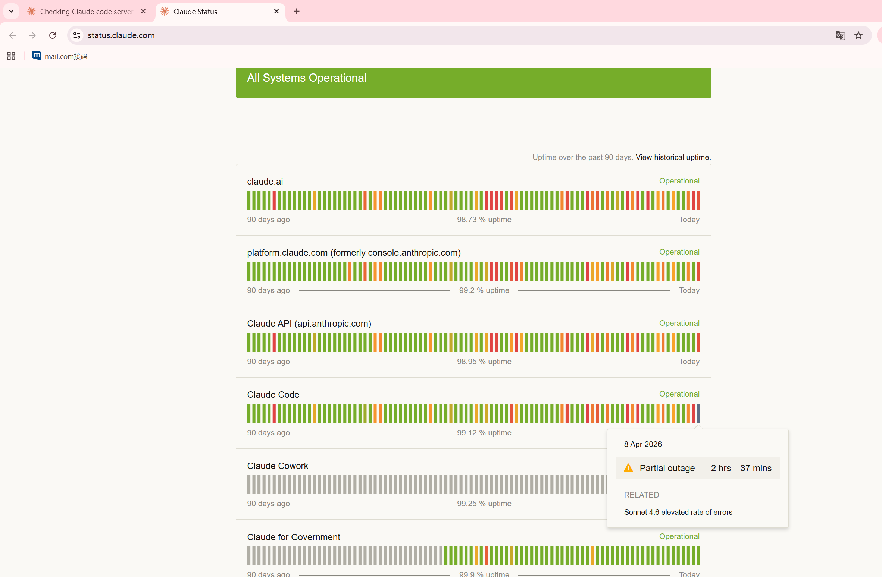Switch to Checking Claude code server tab
The height and width of the screenshot is (577, 882).
tap(86, 12)
